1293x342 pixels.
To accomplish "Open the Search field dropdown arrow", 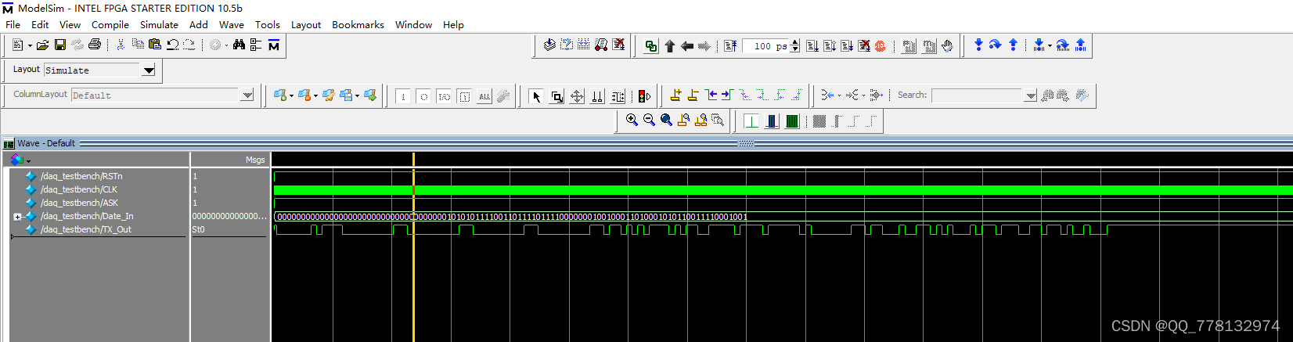I will click(x=1031, y=95).
